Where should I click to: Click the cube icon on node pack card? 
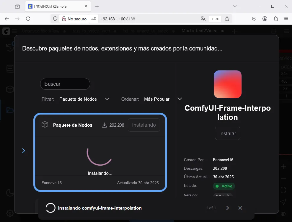(x=45, y=125)
